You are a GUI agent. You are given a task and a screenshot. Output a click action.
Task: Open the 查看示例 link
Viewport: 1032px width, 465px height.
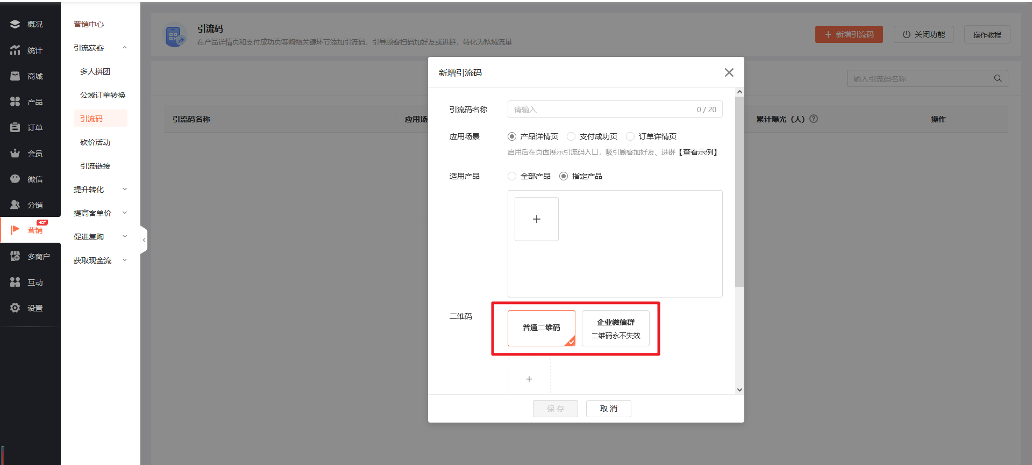(698, 152)
